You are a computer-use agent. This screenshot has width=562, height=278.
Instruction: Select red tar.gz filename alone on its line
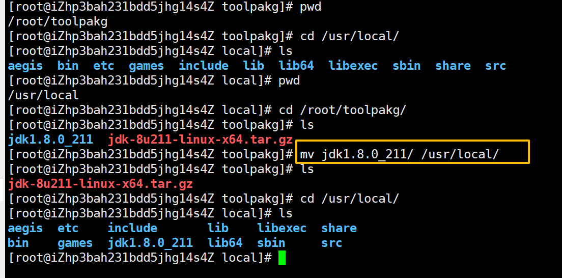100,184
